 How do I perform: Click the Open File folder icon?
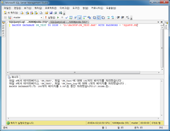(47, 13)
